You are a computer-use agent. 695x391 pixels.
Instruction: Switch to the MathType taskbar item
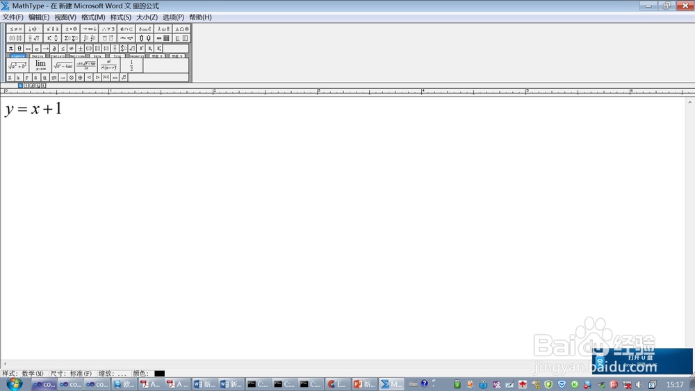[x=391, y=384]
